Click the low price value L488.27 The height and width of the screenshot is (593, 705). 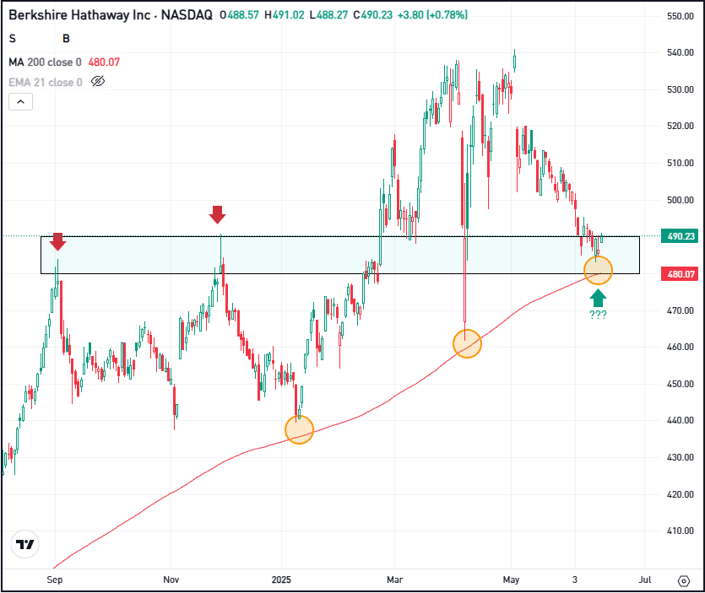[x=328, y=15]
